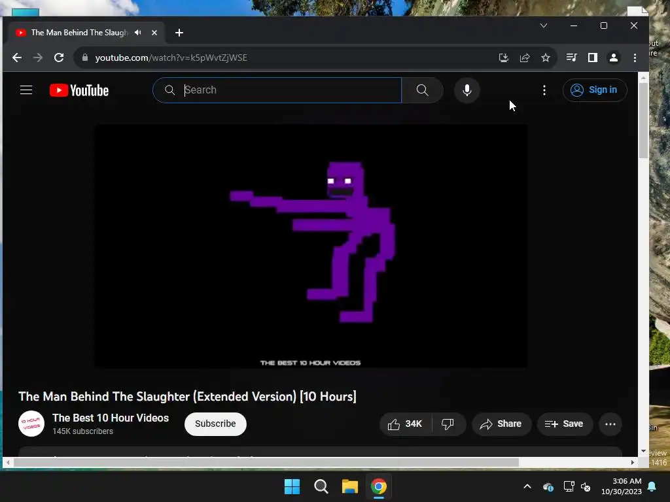Open a new browser tab
The height and width of the screenshot is (502, 670).
tap(179, 33)
